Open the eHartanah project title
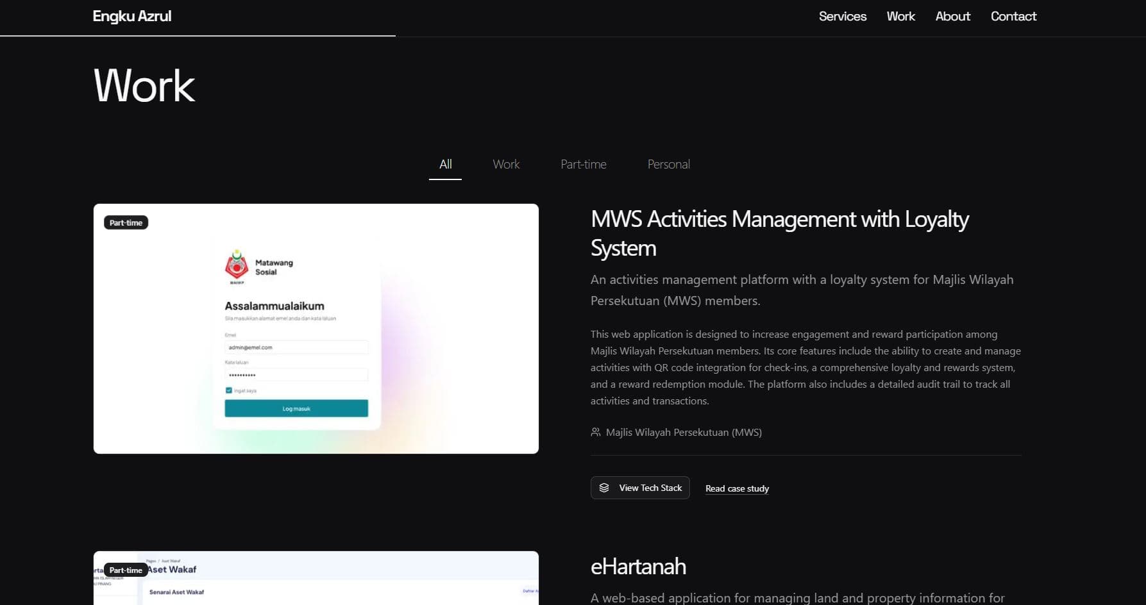The image size is (1146, 605). coord(637,567)
